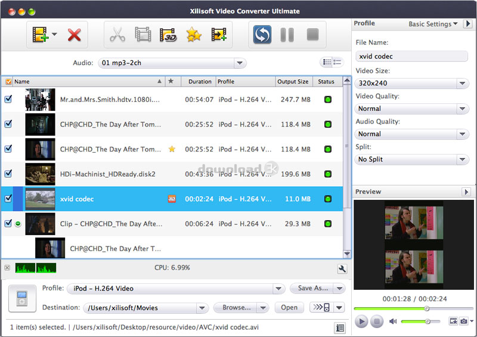Viewport: 477px width, 337px height.
Task: Click the iPod profile device icon
Action: 22,298
